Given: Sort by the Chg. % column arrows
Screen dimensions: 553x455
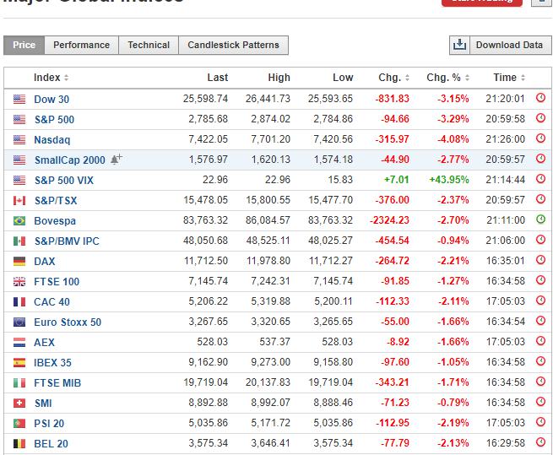Looking at the screenshot, I should [467, 78].
